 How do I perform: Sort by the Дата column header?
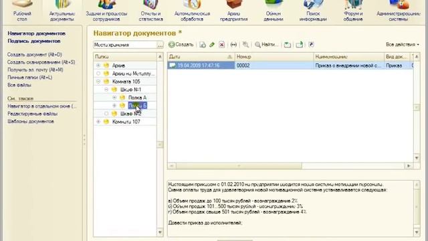[201, 56]
